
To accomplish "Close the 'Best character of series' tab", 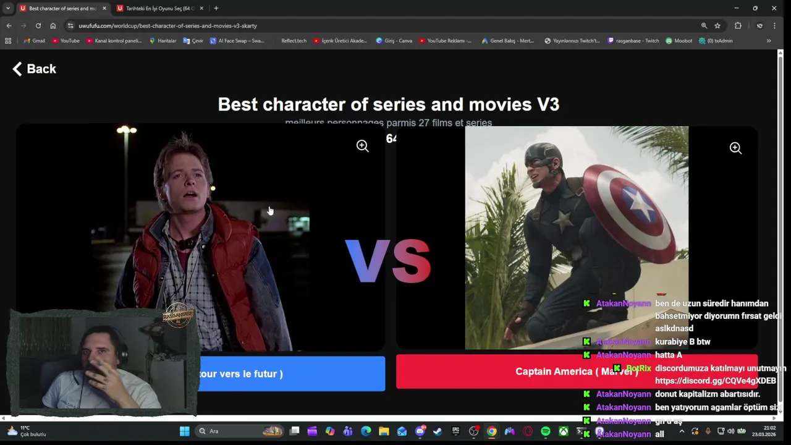I will 104,8.
